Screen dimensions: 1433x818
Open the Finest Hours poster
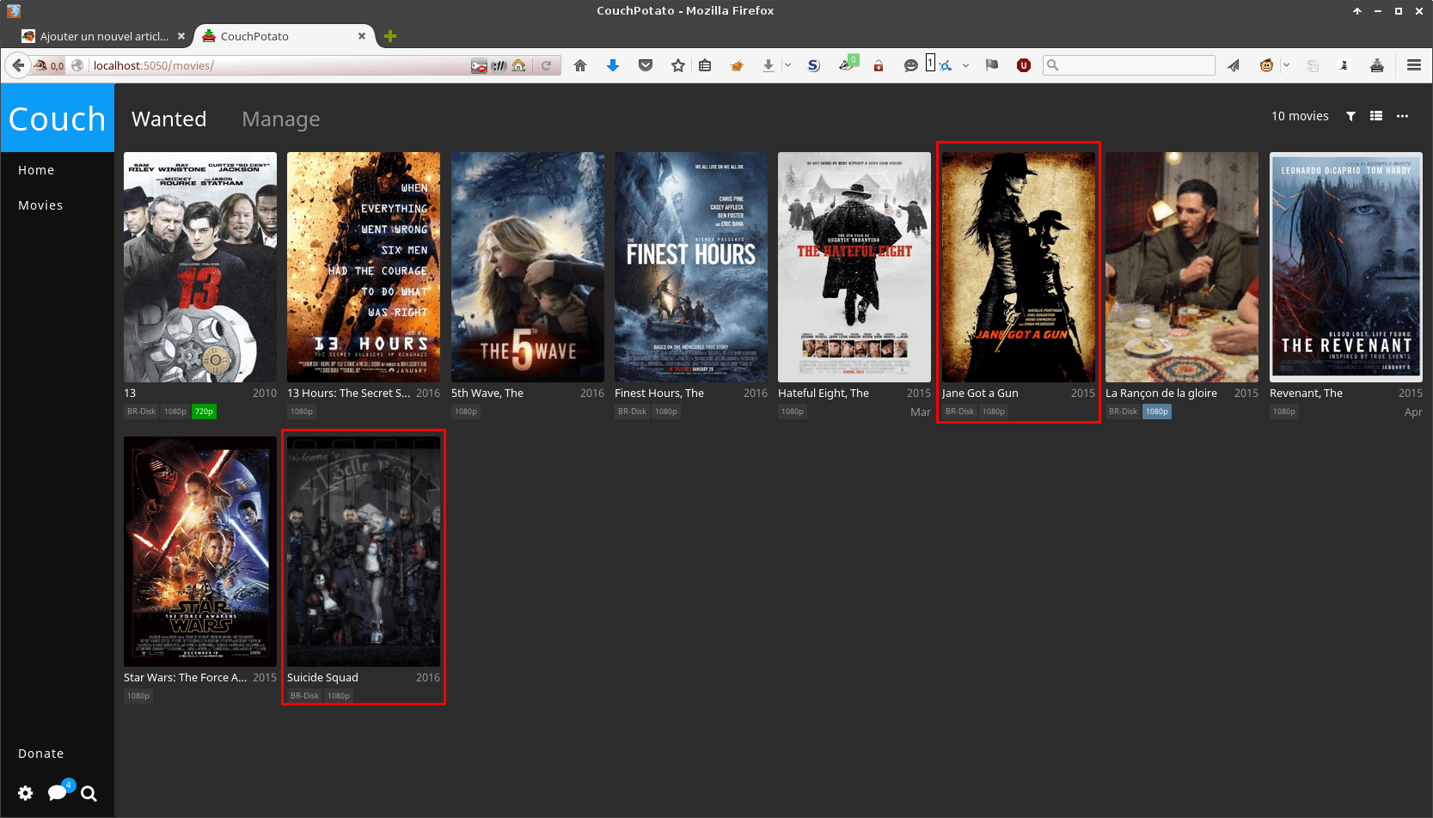coord(691,267)
